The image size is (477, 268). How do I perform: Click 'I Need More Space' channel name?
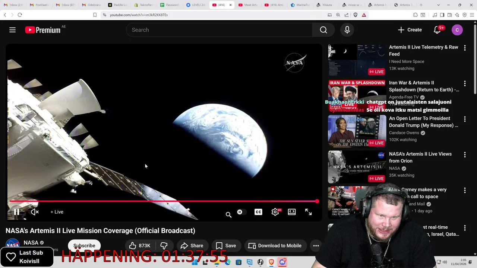point(407,61)
